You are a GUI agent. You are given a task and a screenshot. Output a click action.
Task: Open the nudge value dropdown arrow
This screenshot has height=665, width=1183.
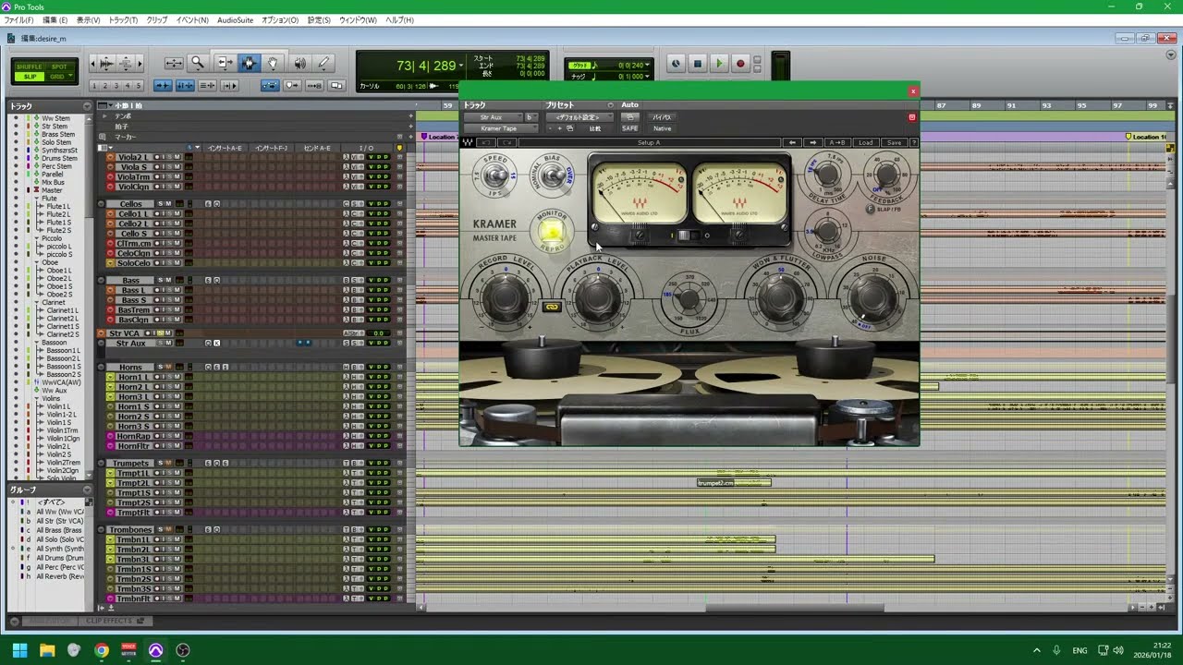pyautogui.click(x=648, y=77)
